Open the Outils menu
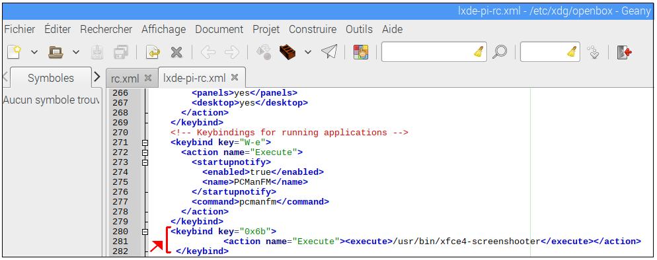The width and height of the screenshot is (657, 260). click(359, 30)
